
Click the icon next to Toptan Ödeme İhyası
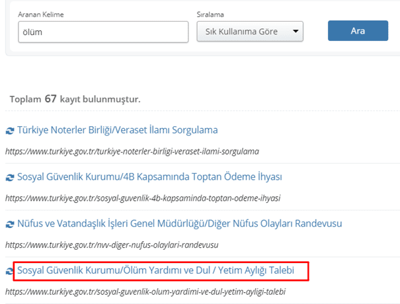(x=10, y=177)
